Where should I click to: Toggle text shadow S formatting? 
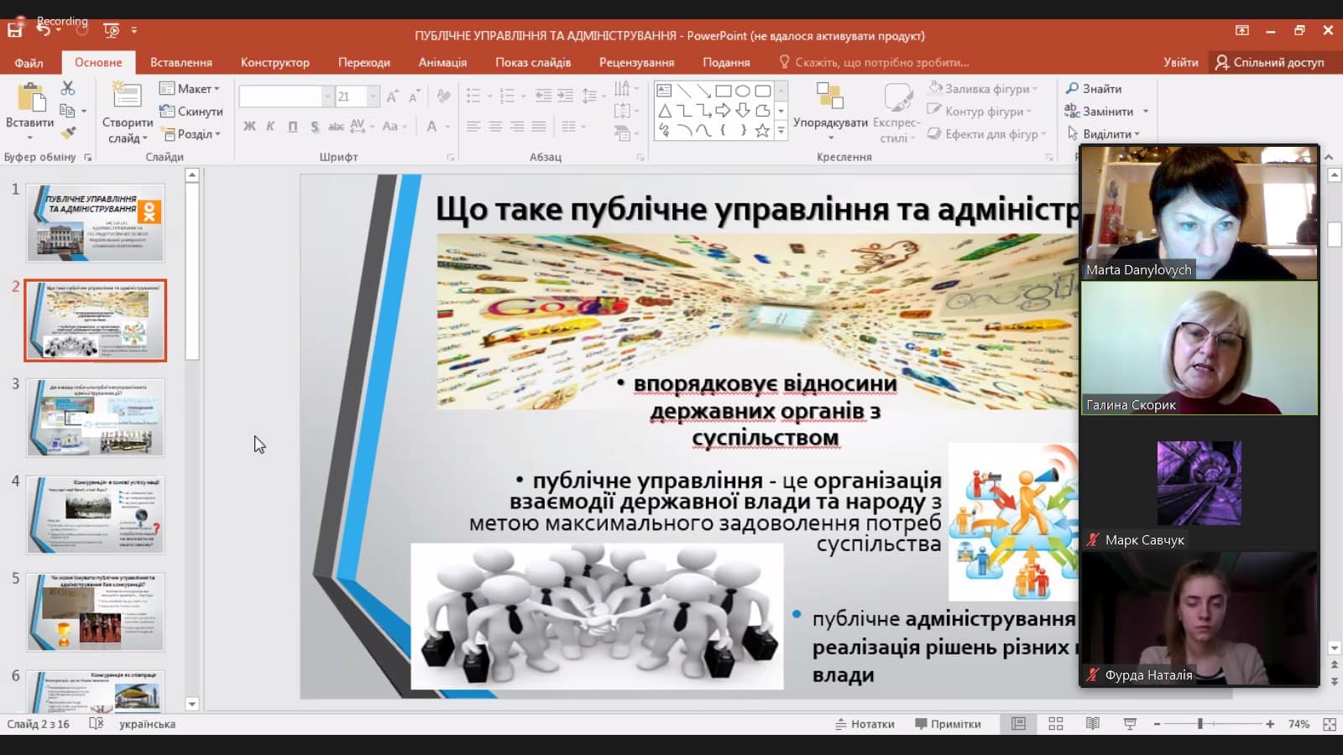[314, 127]
